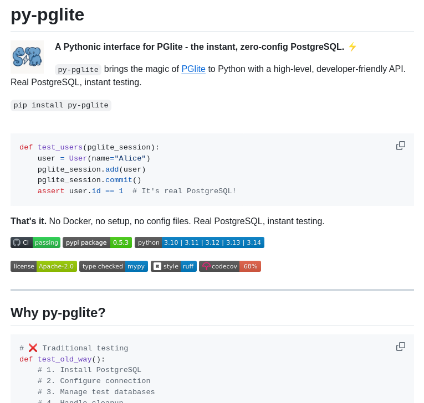Open the CI passing badge
Viewport: 424px width, 403px height.
tap(35, 242)
